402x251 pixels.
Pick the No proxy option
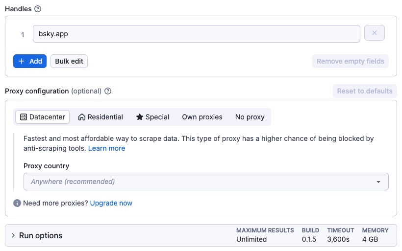[250, 117]
